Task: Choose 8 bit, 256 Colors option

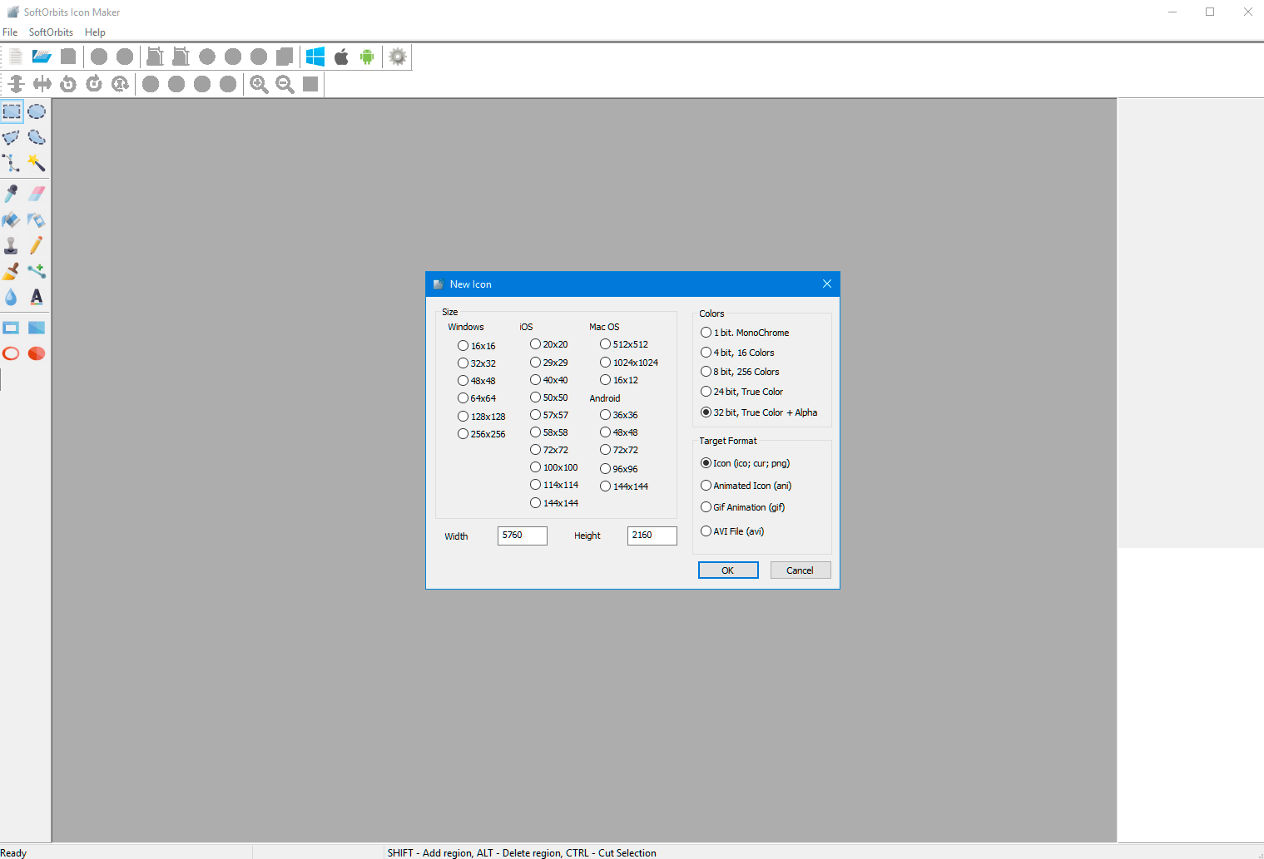Action: tap(740, 372)
